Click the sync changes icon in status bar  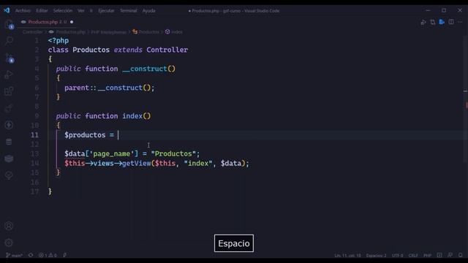click(31, 255)
